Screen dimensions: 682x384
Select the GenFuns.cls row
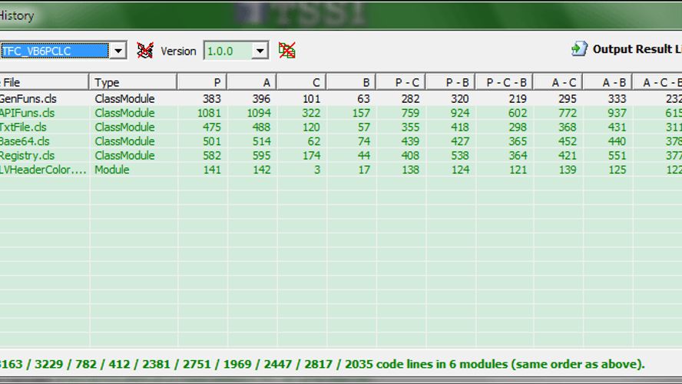[341, 99]
